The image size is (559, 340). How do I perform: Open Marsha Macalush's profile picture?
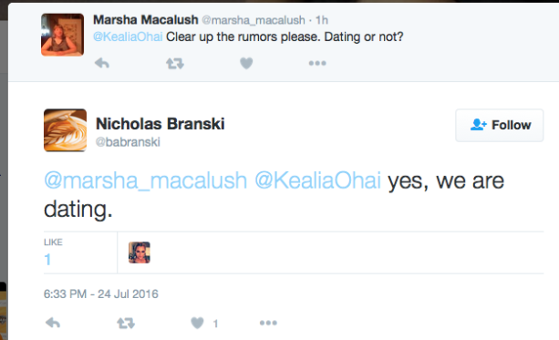pyautogui.click(x=62, y=35)
